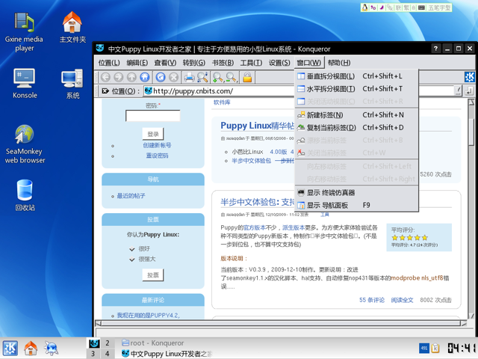Click the Konqueror browser launcher on taskbar
Screen dimensions: 478x359
[51, 348]
